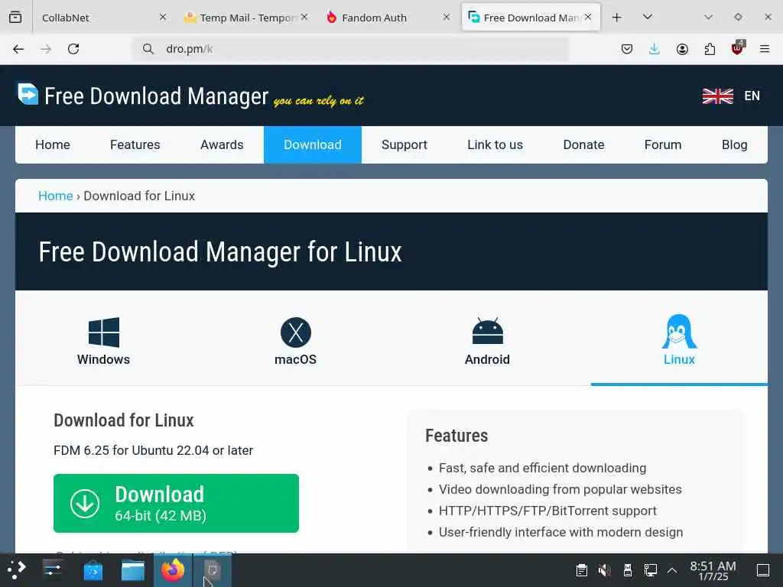The width and height of the screenshot is (783, 587).
Task: Open the clipboard tray icon
Action: (x=582, y=570)
